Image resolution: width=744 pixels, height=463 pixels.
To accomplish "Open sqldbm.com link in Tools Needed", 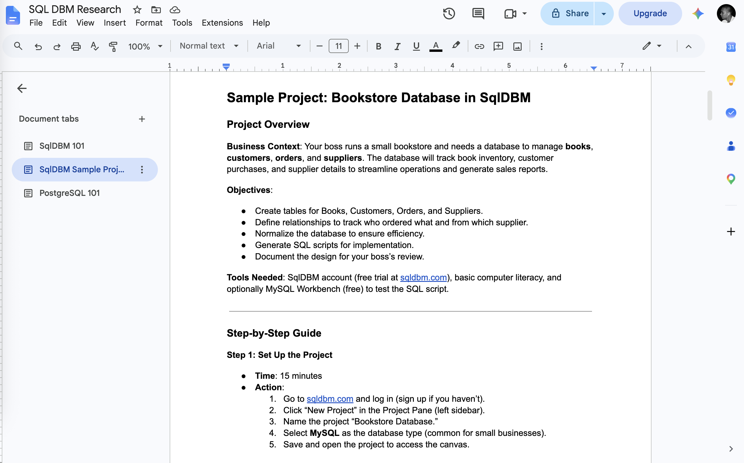I will 423,277.
